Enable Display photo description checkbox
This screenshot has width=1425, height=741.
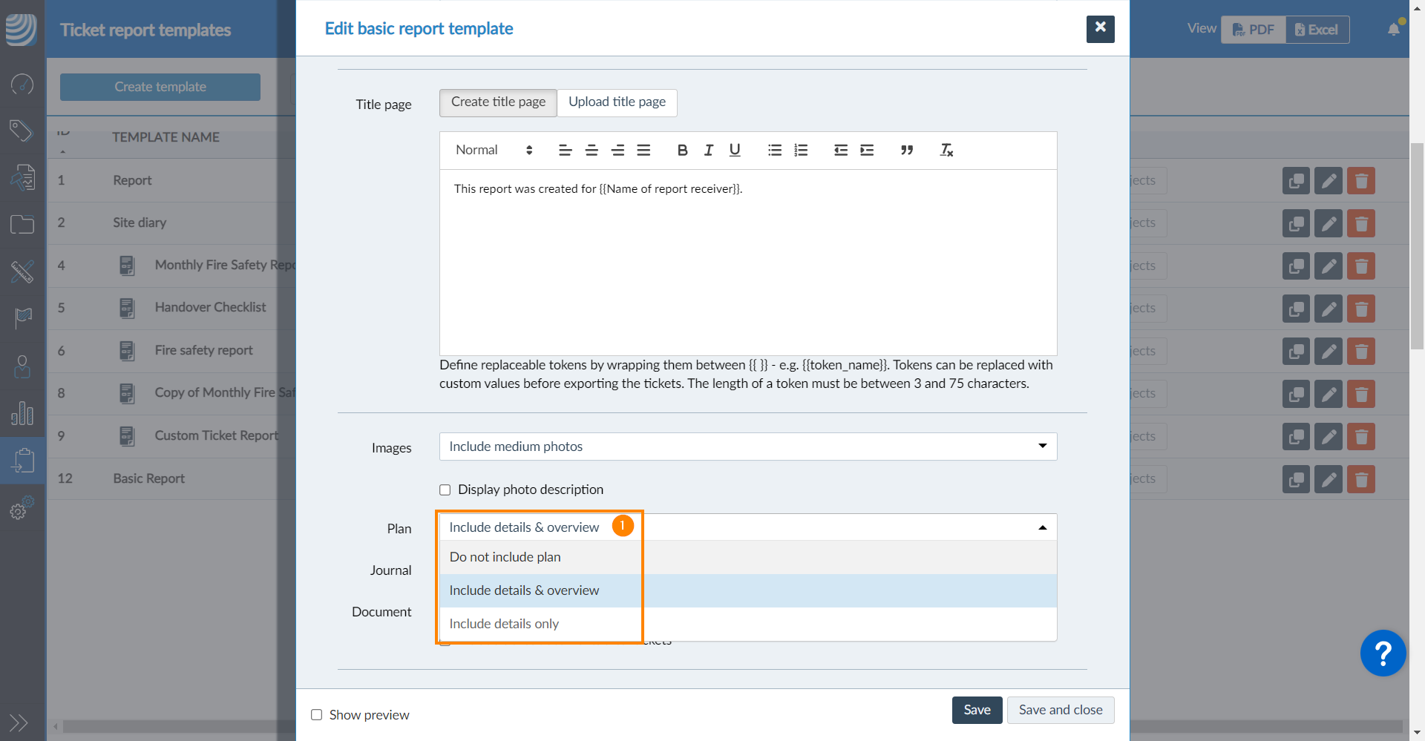pyautogui.click(x=445, y=490)
